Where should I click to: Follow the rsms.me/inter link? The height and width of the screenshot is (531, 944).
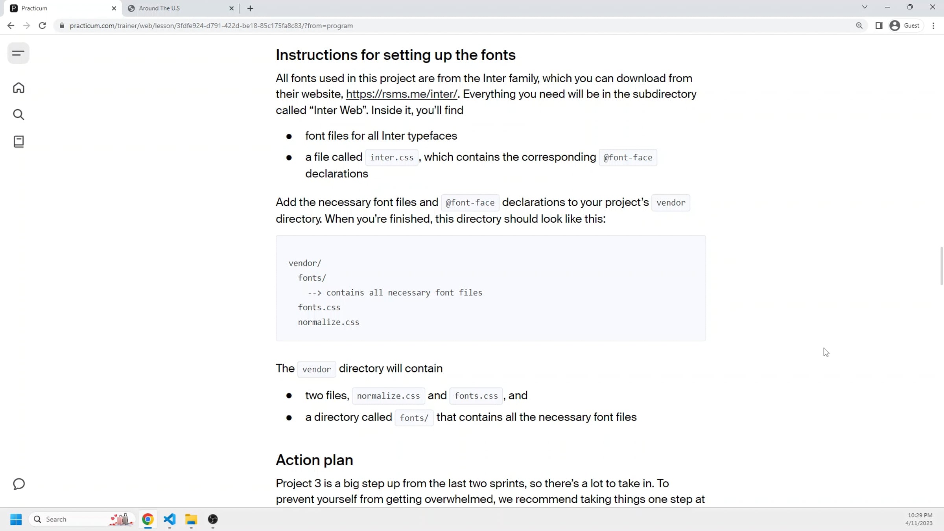pos(401,94)
